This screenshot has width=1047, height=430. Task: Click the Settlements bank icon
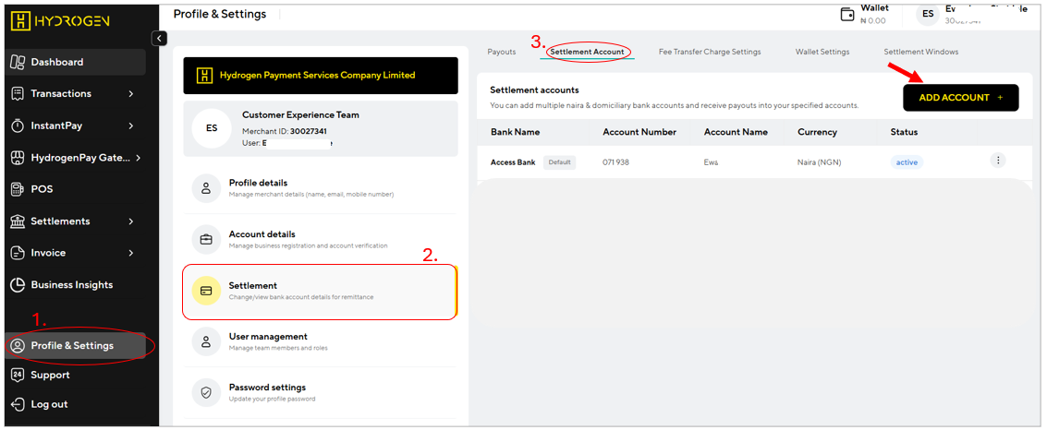pyautogui.click(x=18, y=221)
